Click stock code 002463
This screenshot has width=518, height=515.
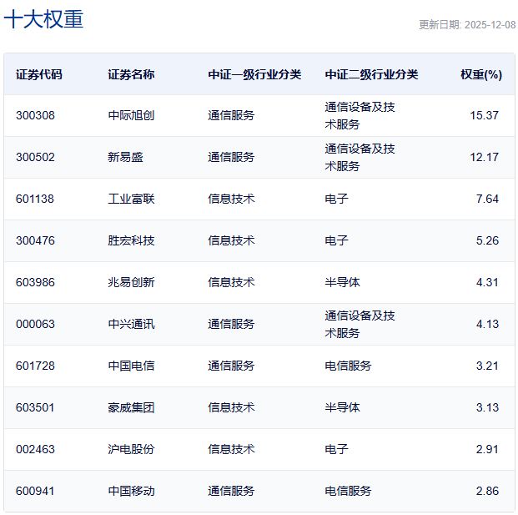tap(35, 449)
